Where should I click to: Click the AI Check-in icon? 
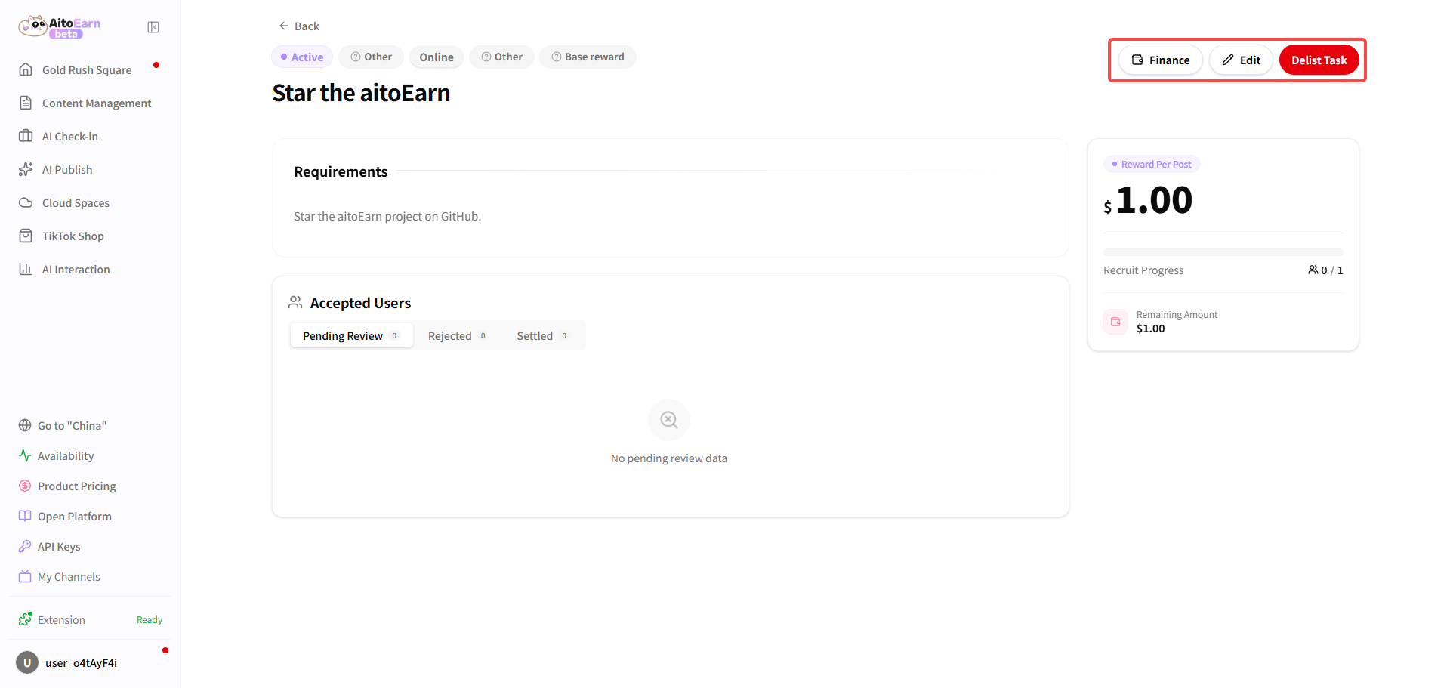click(26, 136)
